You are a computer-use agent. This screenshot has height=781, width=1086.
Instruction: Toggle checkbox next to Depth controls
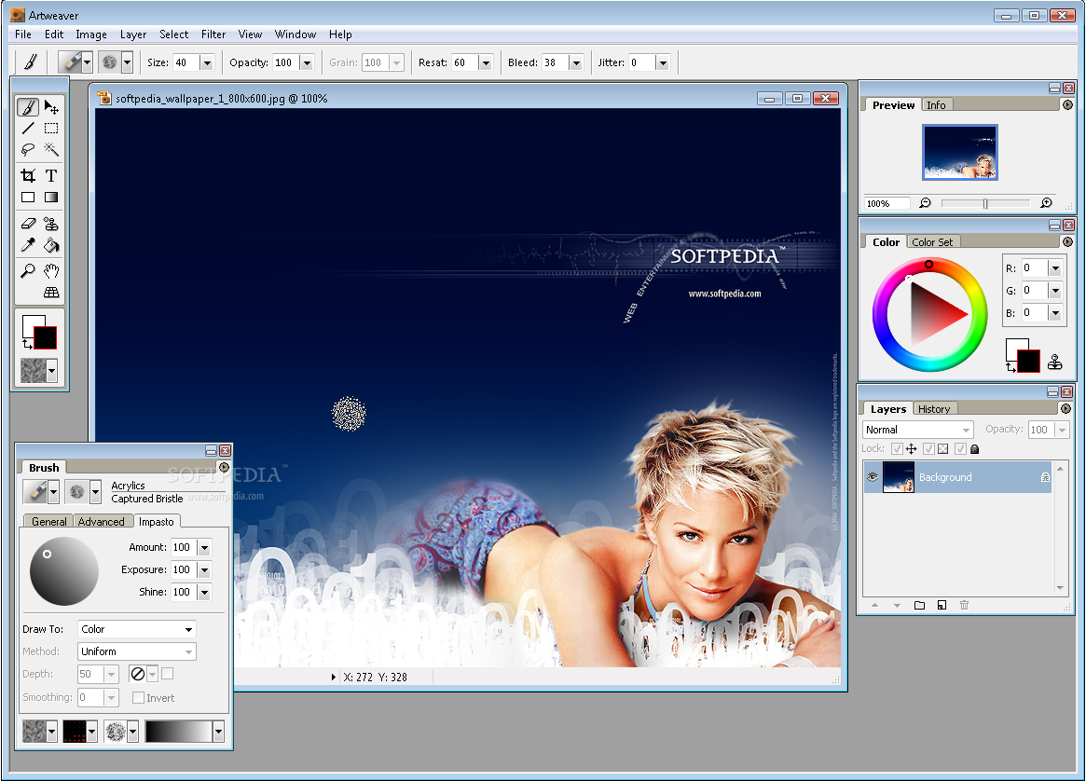coord(167,673)
